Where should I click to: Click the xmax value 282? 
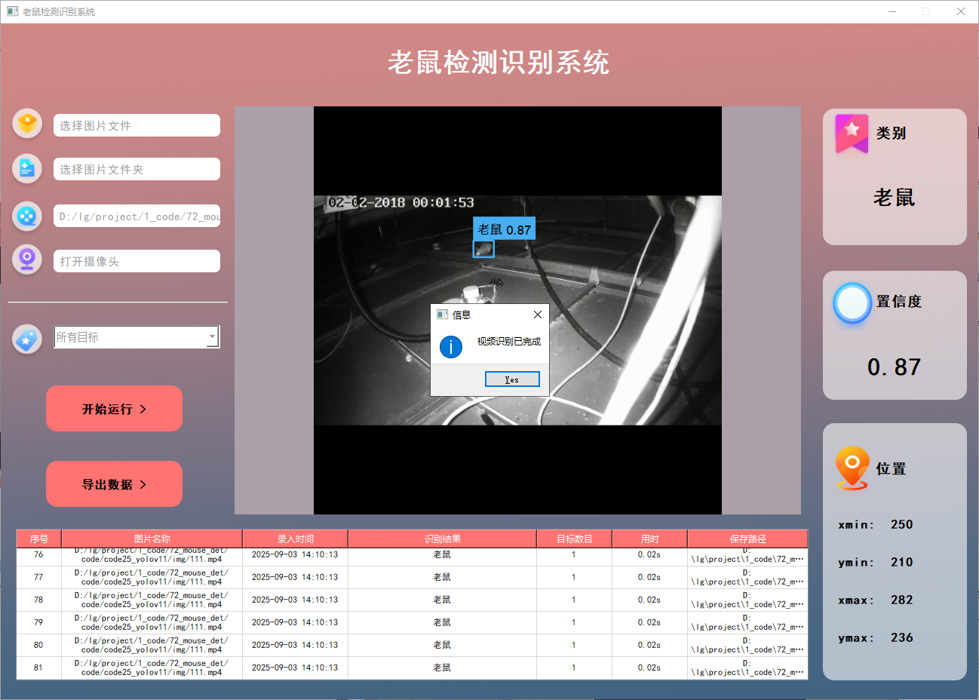click(901, 600)
